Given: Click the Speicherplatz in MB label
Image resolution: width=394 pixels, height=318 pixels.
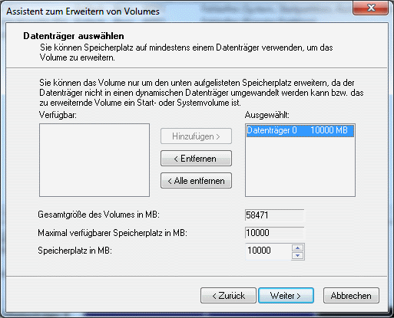Looking at the screenshot, I should point(75,251).
